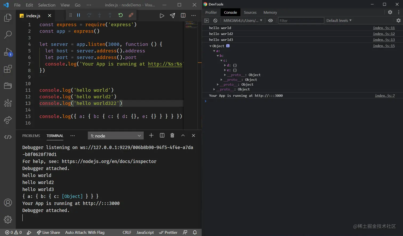Image resolution: width=403 pixels, height=236 pixels.
Task: Step over in debug toolbar
Action: click(x=89, y=15)
